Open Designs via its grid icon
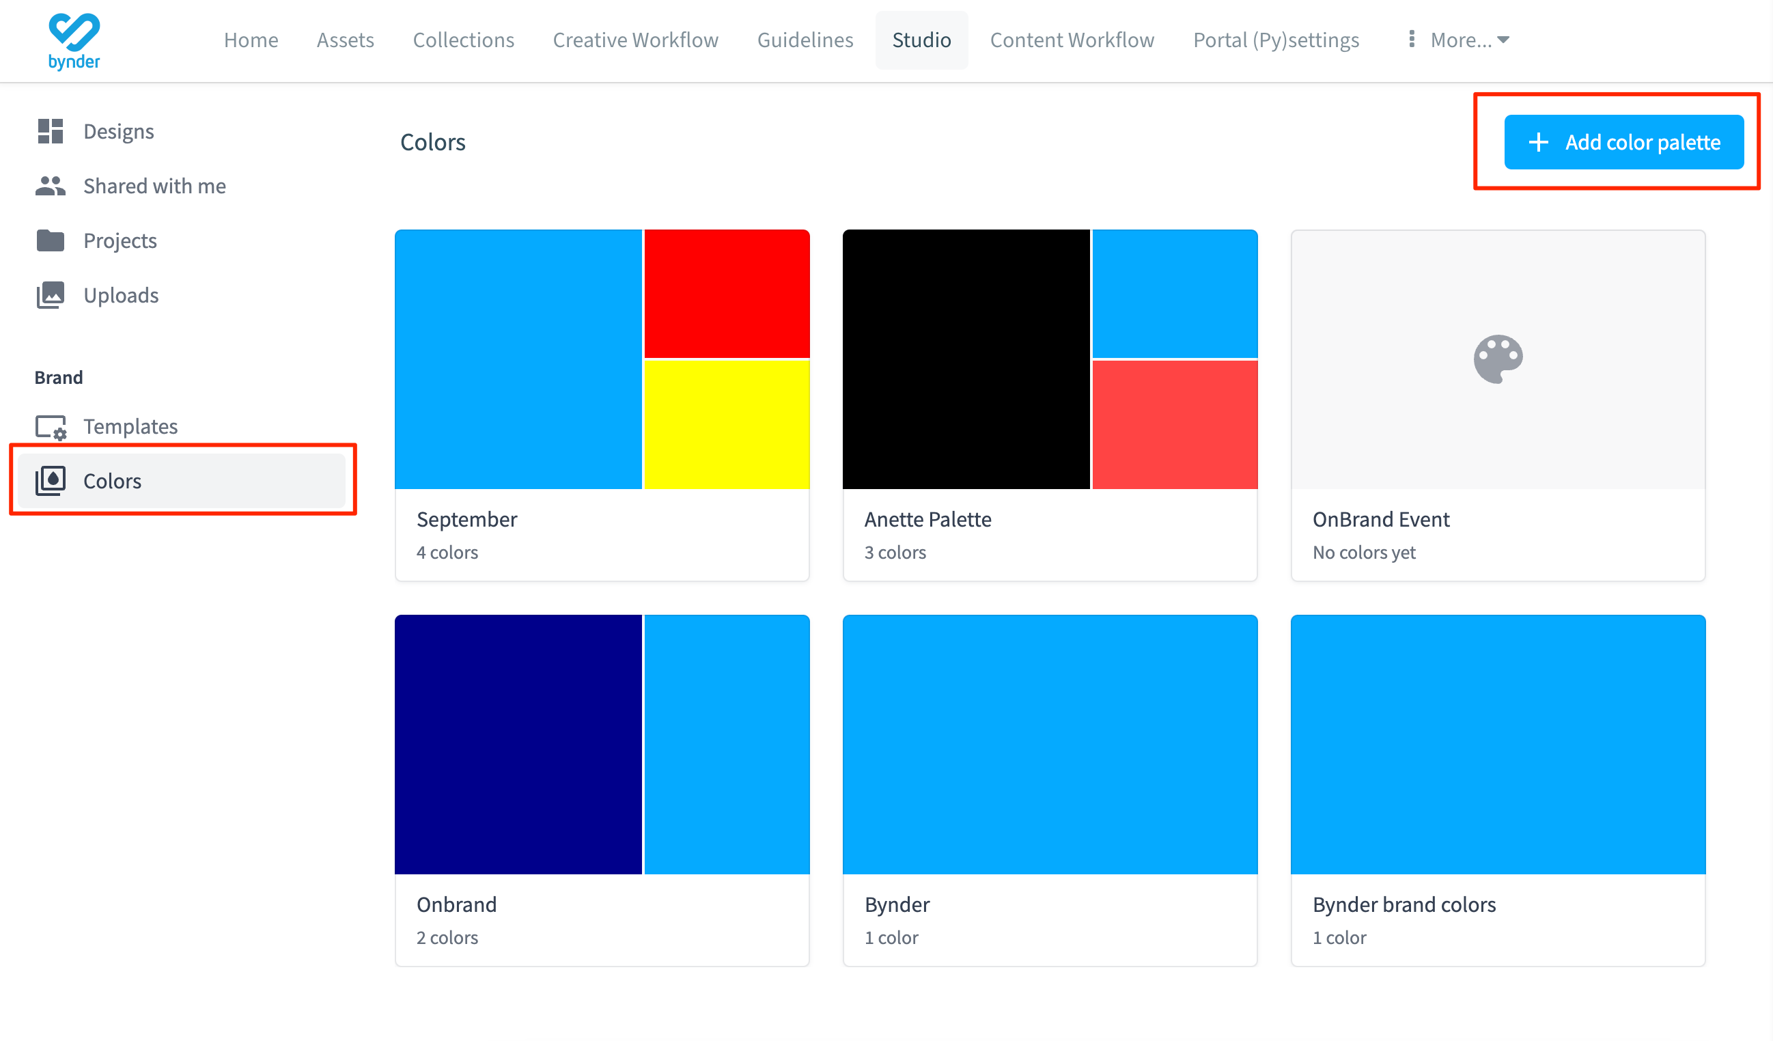 coord(51,132)
